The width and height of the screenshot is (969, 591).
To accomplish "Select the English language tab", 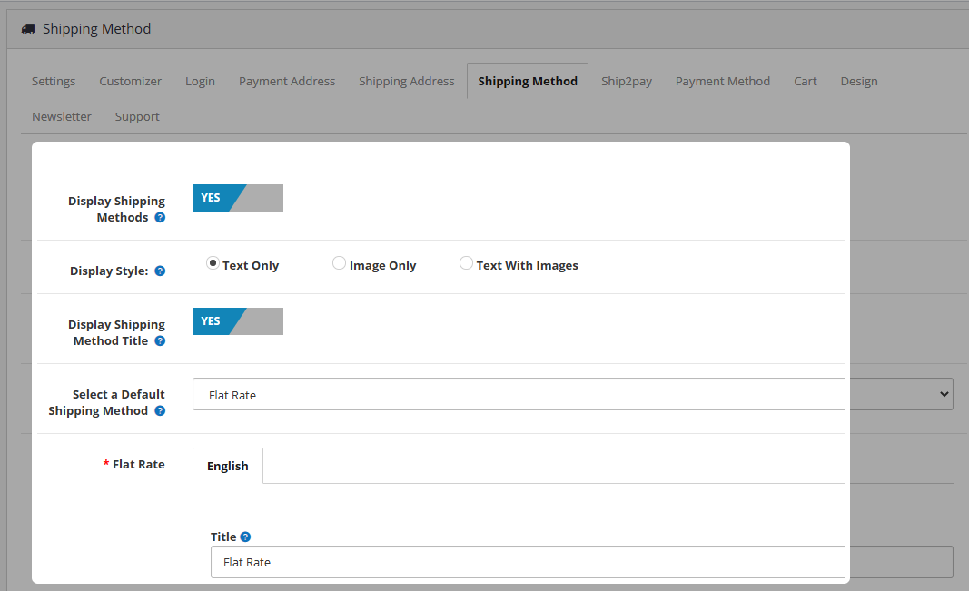I will tap(227, 466).
